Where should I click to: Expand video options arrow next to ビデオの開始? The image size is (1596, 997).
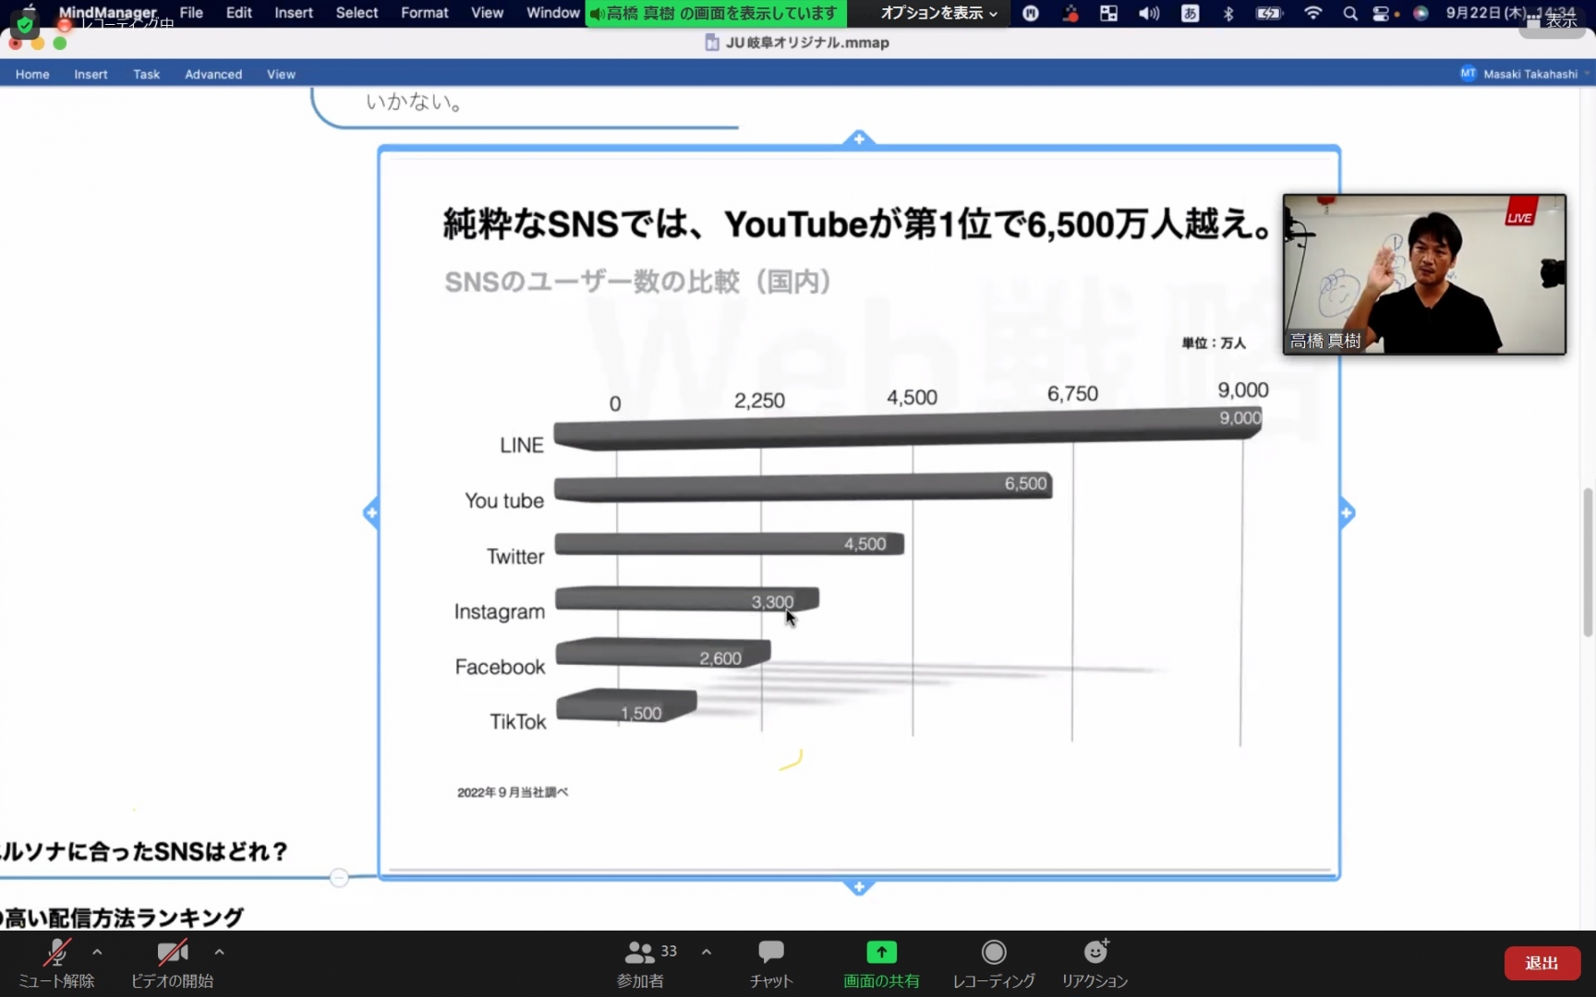[219, 952]
